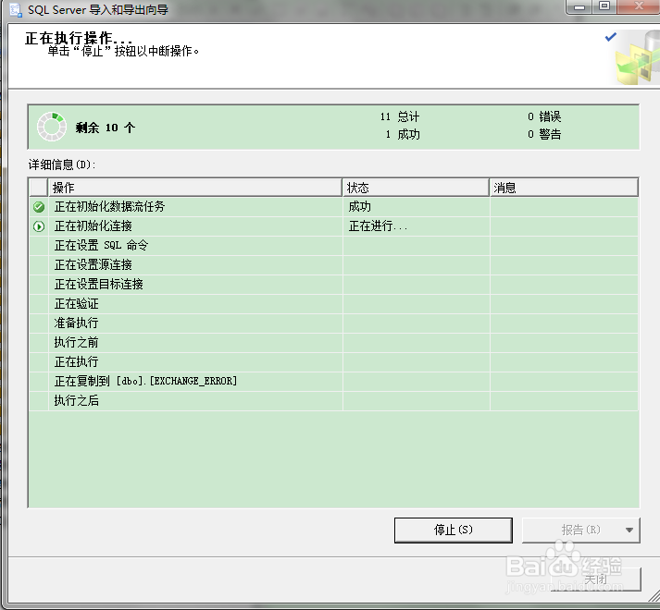Screen dimensions: 660x610
Task: Select the row 正在设置 SQL 命令
Action: [x=334, y=246]
